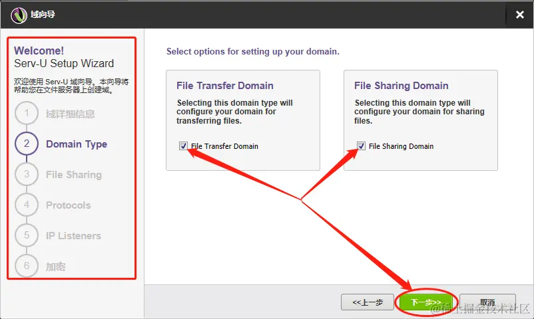Viewport: 534px width, 319px height.
Task: Open the 加密 step label
Action: pyautogui.click(x=55, y=266)
